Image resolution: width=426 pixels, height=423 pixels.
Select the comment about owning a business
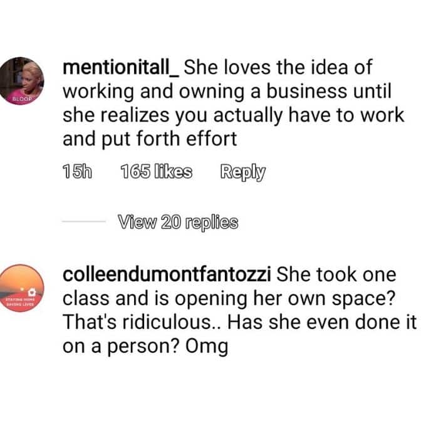234,103
